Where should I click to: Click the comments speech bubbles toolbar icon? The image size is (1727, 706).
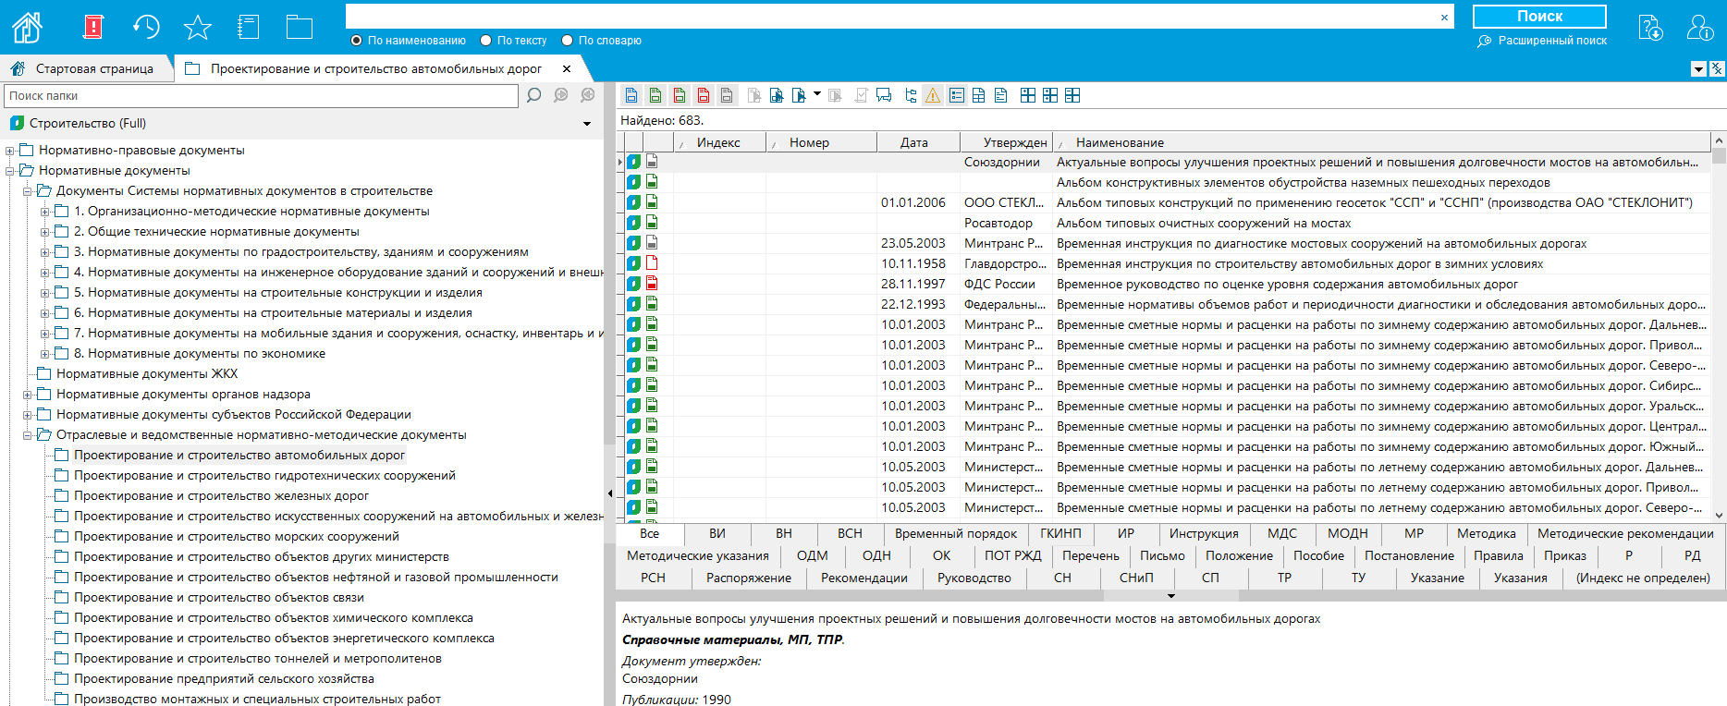[x=884, y=95]
